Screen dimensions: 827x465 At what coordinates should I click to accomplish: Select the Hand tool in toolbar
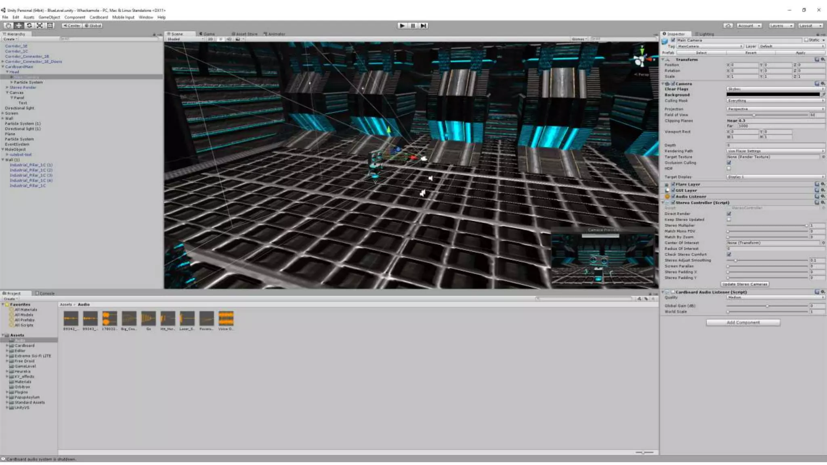(x=8, y=25)
